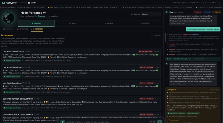Click the 84/100 Critical score badge
223x123 pixels.
click(146, 99)
